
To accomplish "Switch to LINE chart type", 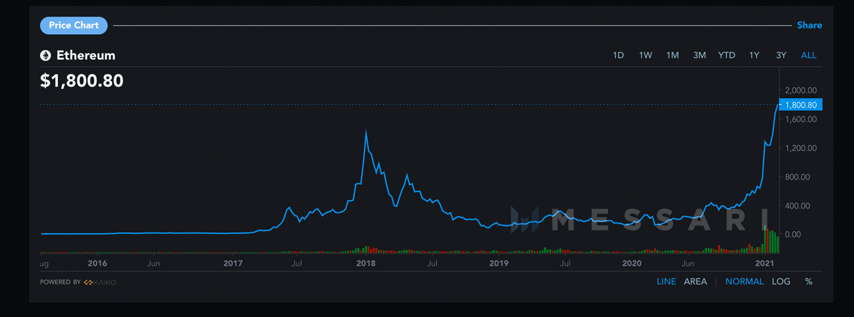I will pos(666,282).
